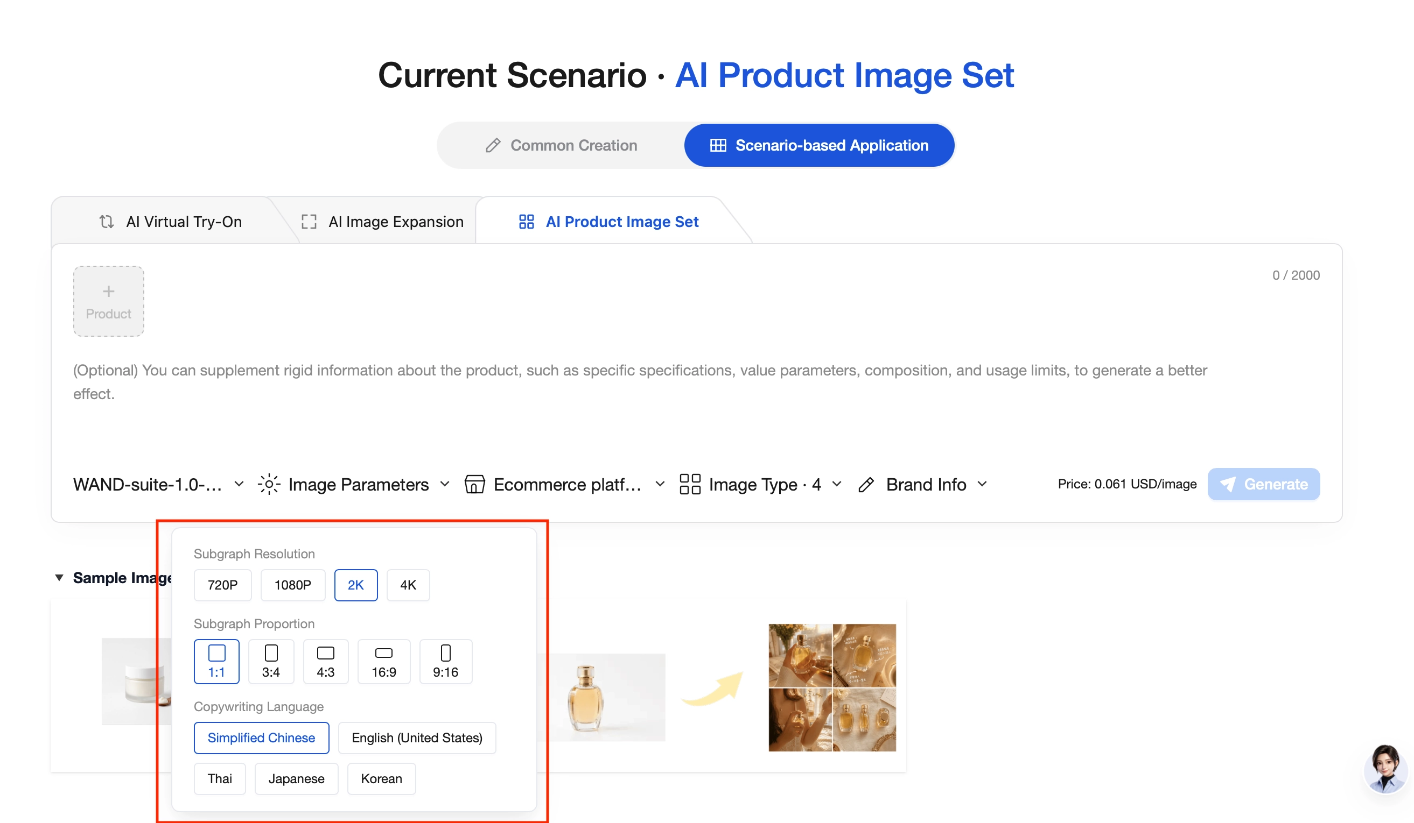Select the AI Product Image Set tab
Image resolution: width=1414 pixels, height=823 pixels.
click(609, 222)
